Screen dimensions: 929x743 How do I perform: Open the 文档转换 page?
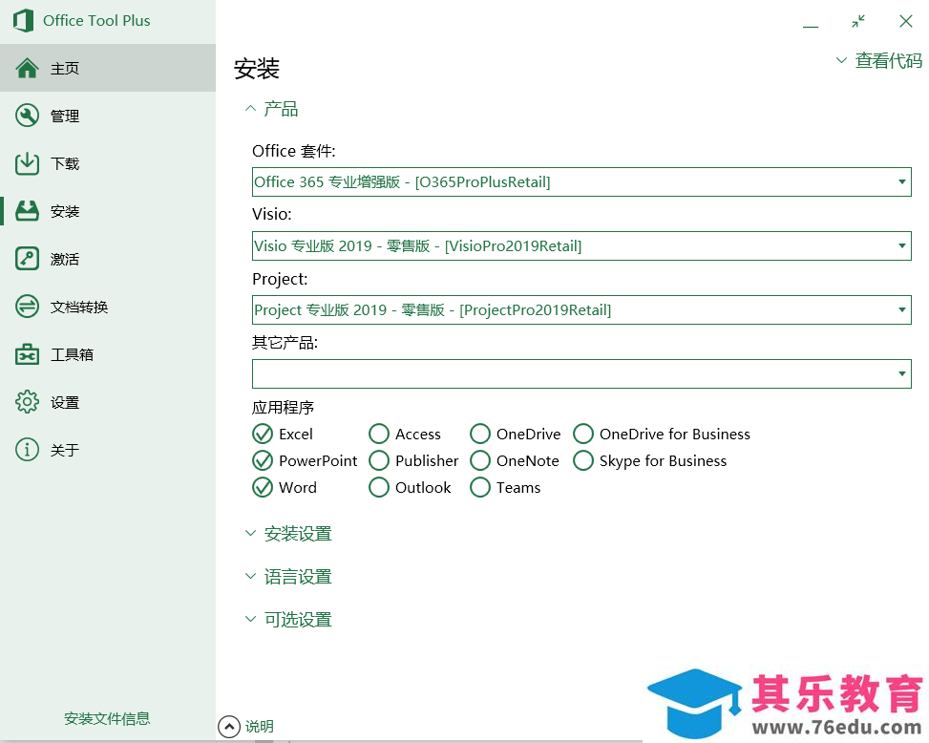108,307
